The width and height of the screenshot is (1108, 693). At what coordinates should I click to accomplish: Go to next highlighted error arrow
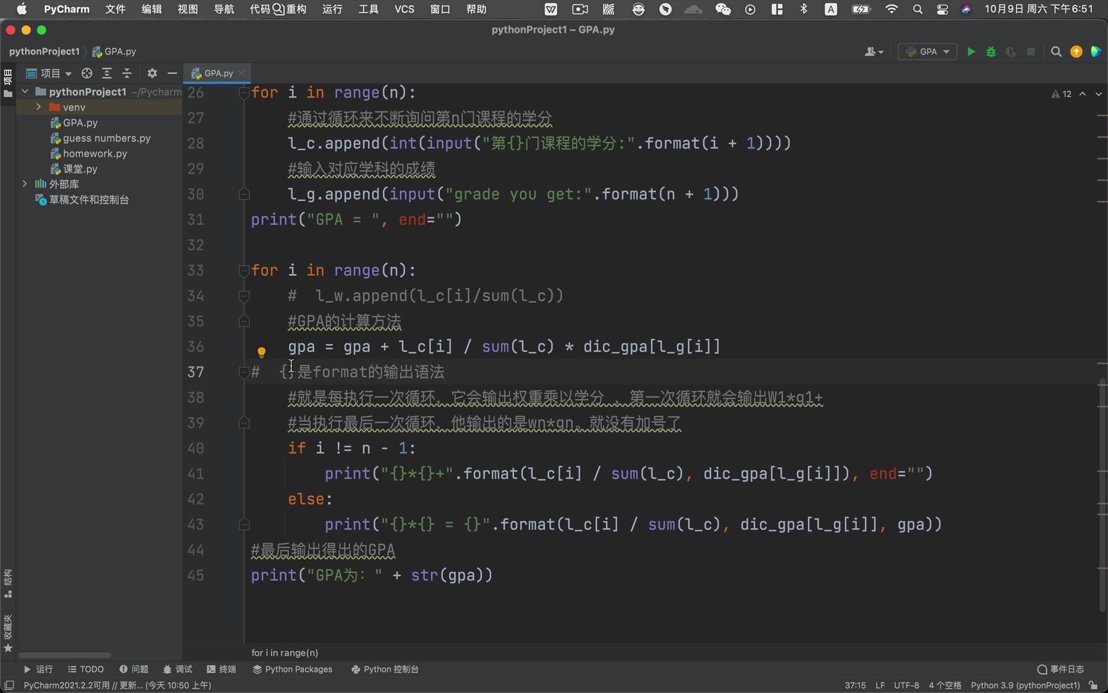point(1098,94)
